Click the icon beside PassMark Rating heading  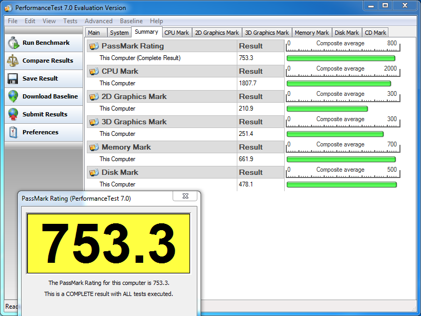pyautogui.click(x=94, y=46)
